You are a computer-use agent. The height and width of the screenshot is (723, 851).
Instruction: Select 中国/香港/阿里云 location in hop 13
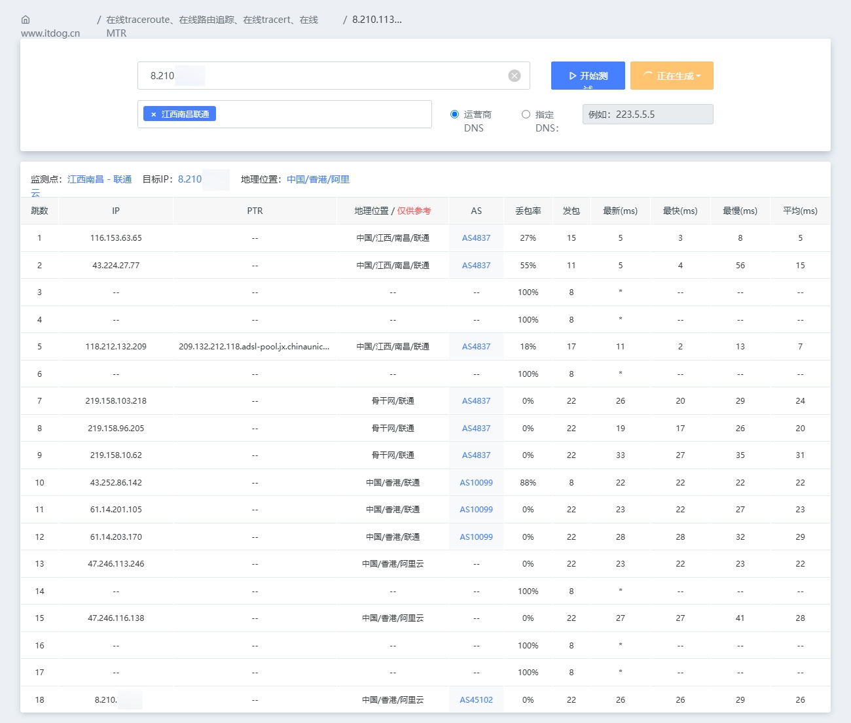[393, 564]
